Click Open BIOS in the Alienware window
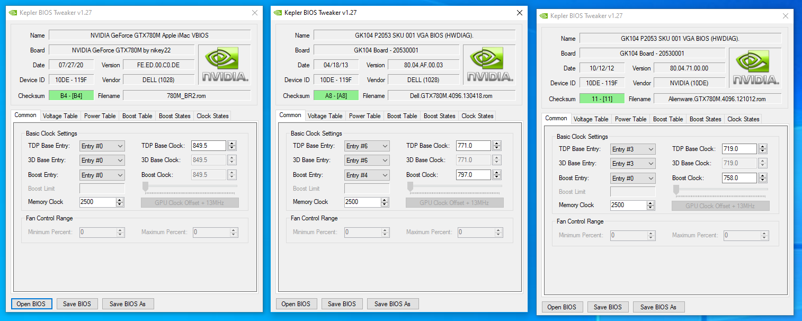 pyautogui.click(x=563, y=307)
